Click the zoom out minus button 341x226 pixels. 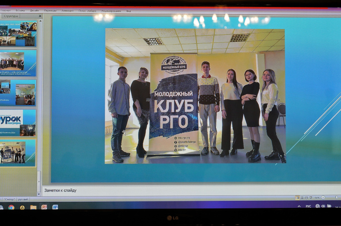[323, 197]
